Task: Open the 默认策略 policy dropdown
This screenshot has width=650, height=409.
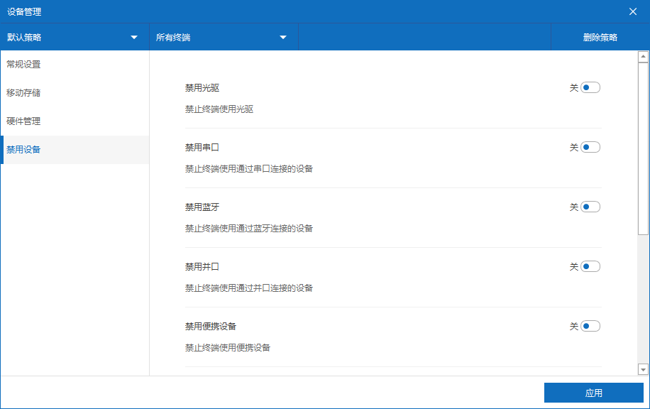Action: (x=75, y=38)
